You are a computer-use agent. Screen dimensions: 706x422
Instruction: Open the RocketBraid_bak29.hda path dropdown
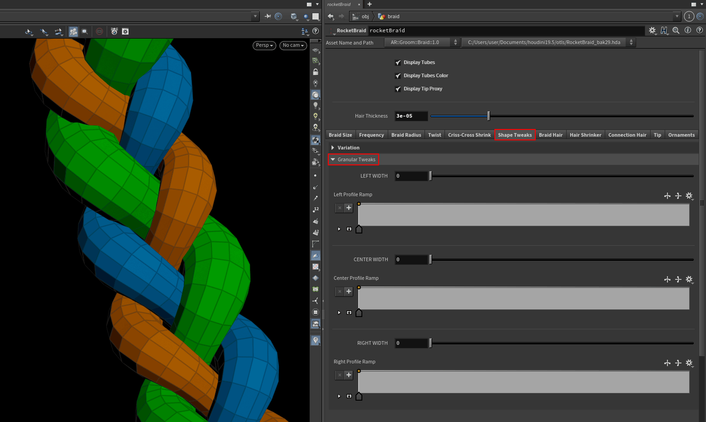tap(548, 42)
